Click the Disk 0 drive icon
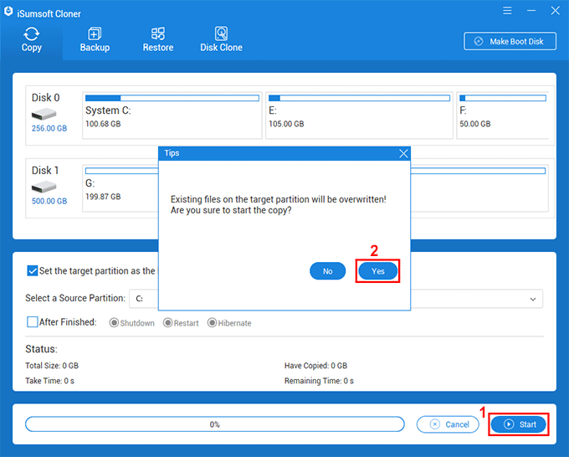Image resolution: width=569 pixels, height=457 pixels. click(44, 115)
